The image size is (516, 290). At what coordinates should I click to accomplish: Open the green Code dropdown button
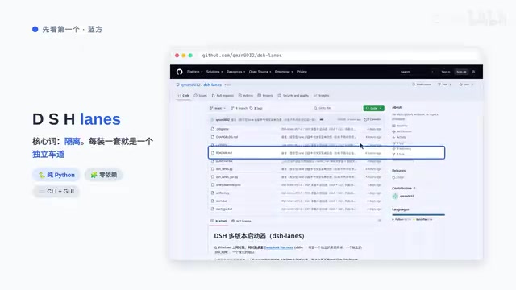click(373, 108)
